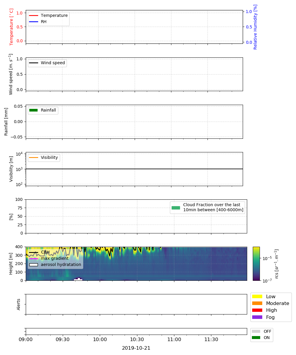
Task: Click the grey OFF status swatch
Action: (x=256, y=331)
